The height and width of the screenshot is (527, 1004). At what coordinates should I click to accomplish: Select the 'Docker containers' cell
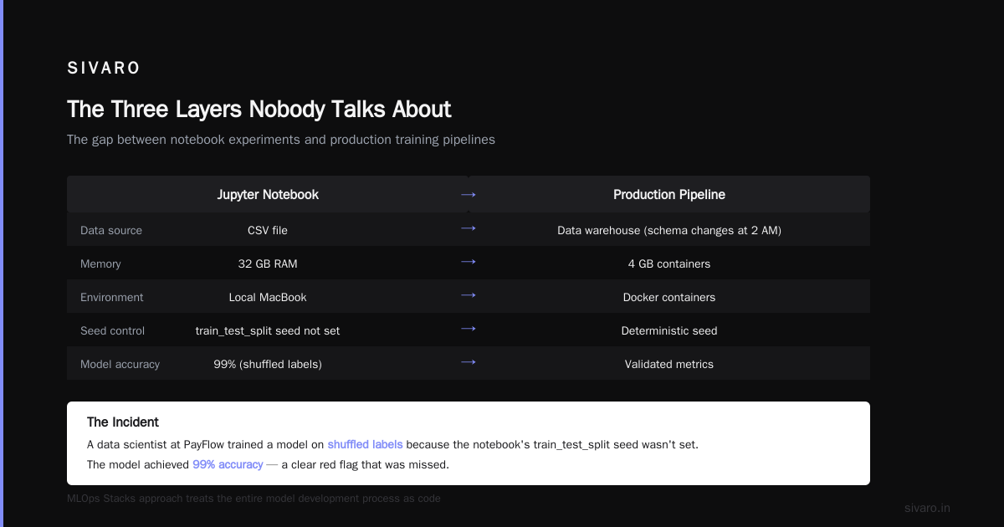[669, 297]
